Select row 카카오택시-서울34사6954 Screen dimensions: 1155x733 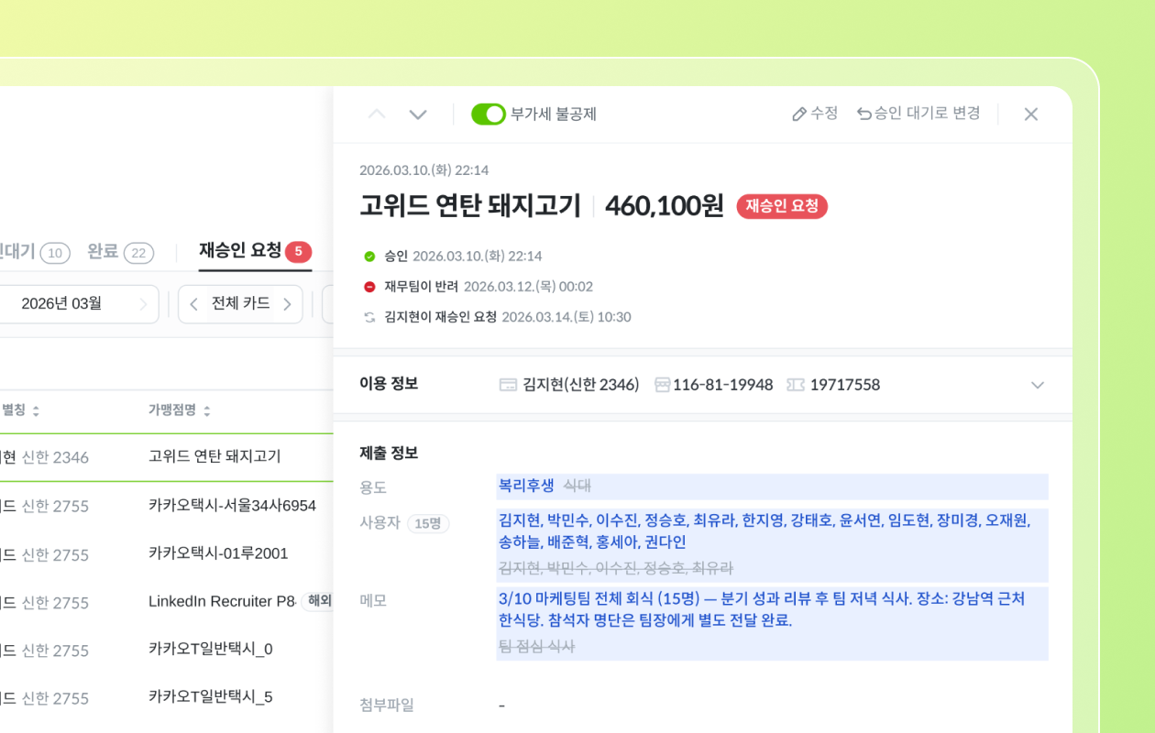[166, 506]
